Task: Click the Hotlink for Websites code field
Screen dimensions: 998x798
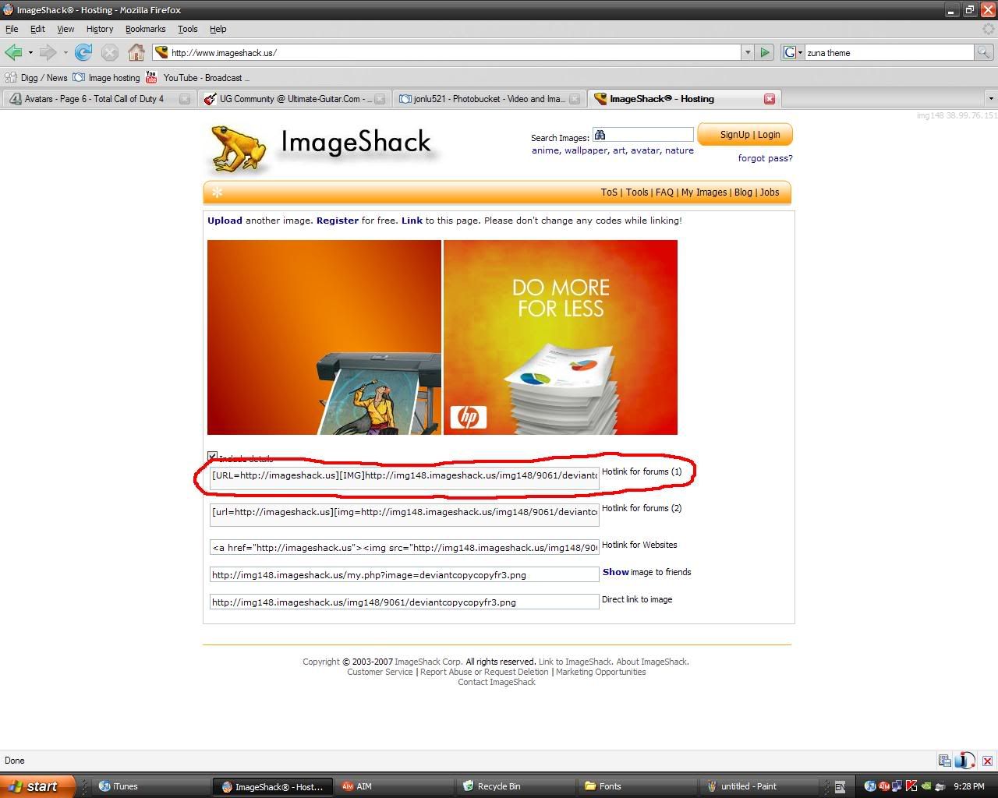Action: tap(404, 548)
